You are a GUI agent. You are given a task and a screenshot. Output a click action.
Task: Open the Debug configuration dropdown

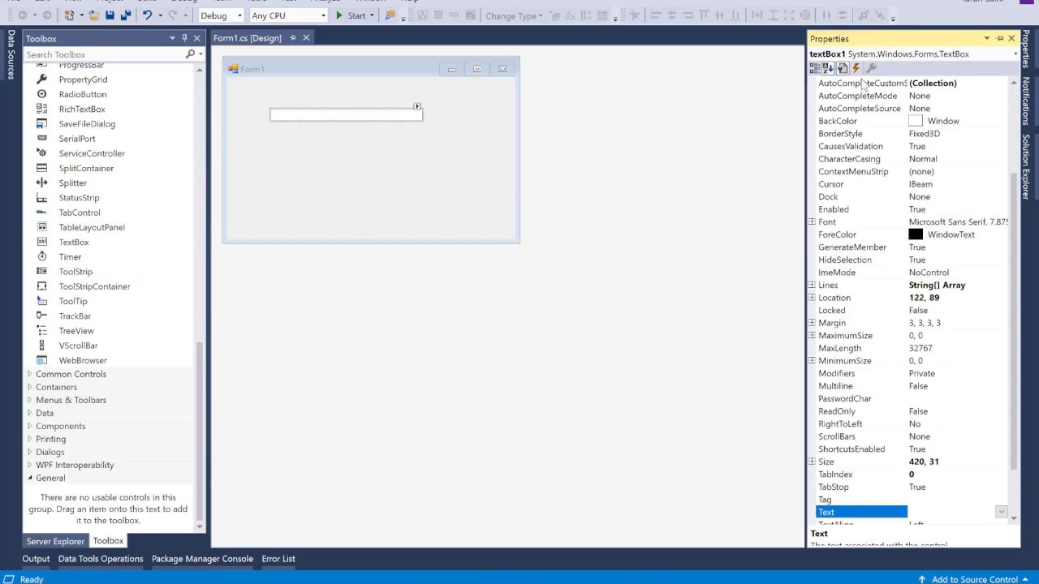point(239,15)
